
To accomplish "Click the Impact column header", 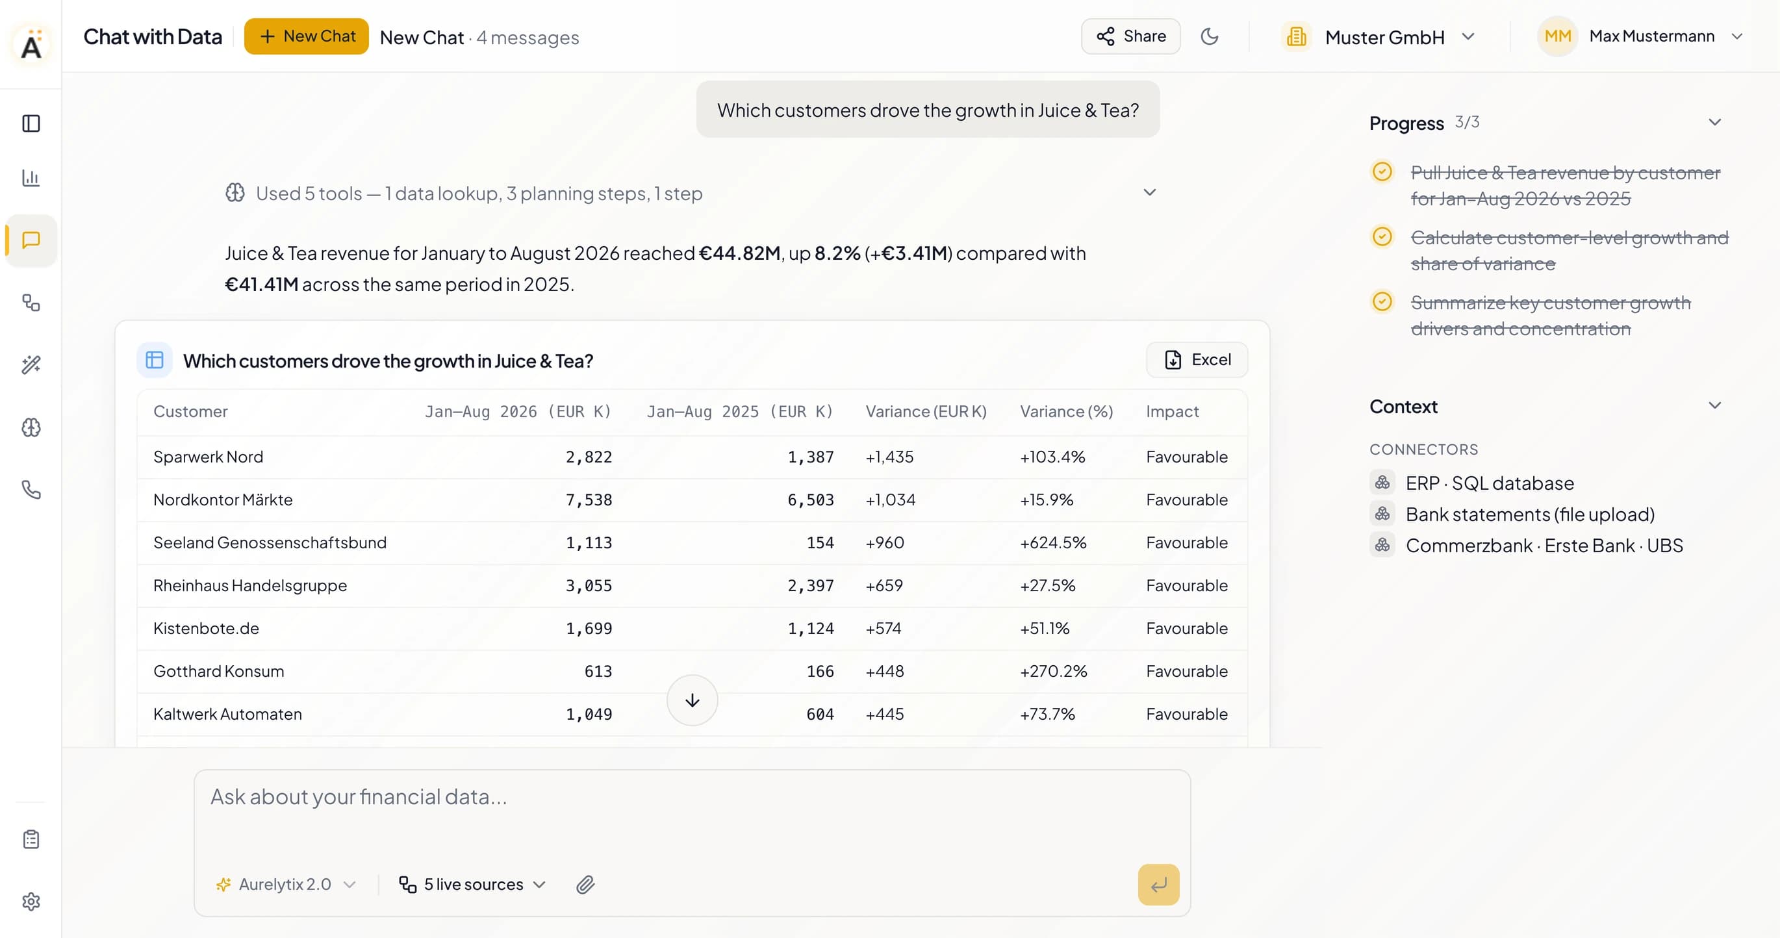I will 1172,412.
